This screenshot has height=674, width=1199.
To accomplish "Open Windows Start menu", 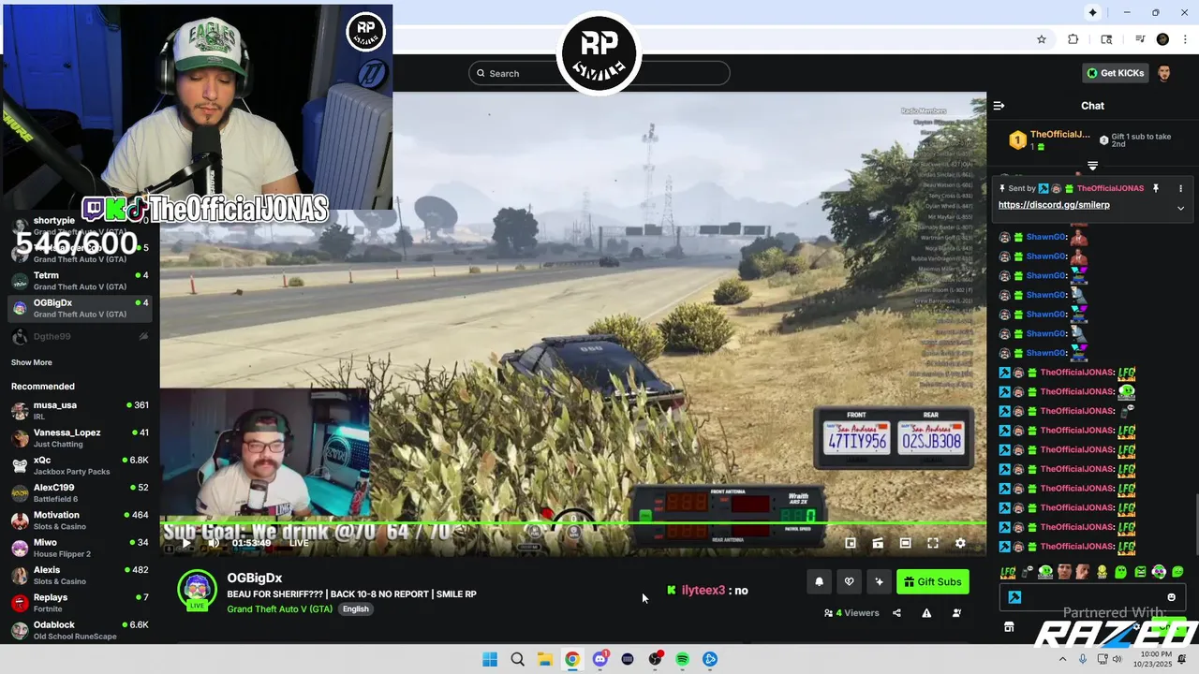I will (490, 659).
